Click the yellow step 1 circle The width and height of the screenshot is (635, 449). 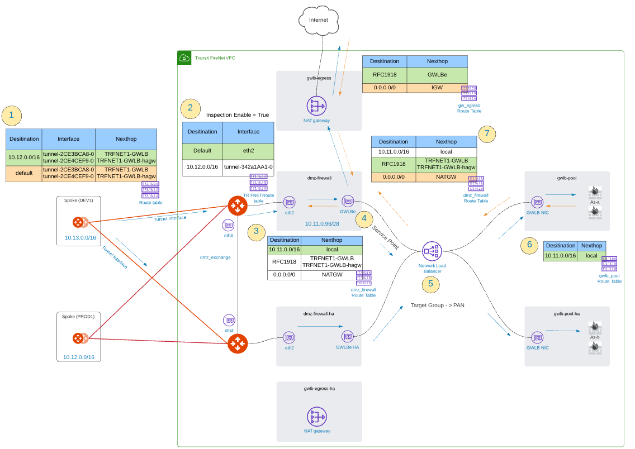11,116
